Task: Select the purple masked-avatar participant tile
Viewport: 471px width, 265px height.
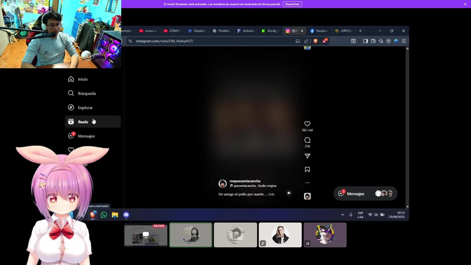Action: coord(325,235)
